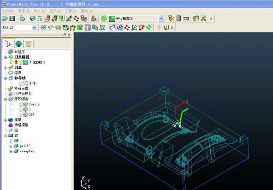Toggle light bulb visibility for Points level
The width and height of the screenshot is (273, 190).
click(x=20, y=105)
